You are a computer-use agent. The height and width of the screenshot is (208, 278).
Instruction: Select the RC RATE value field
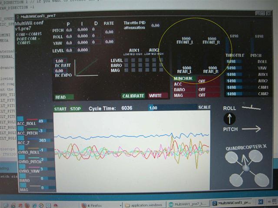click(x=60, y=61)
